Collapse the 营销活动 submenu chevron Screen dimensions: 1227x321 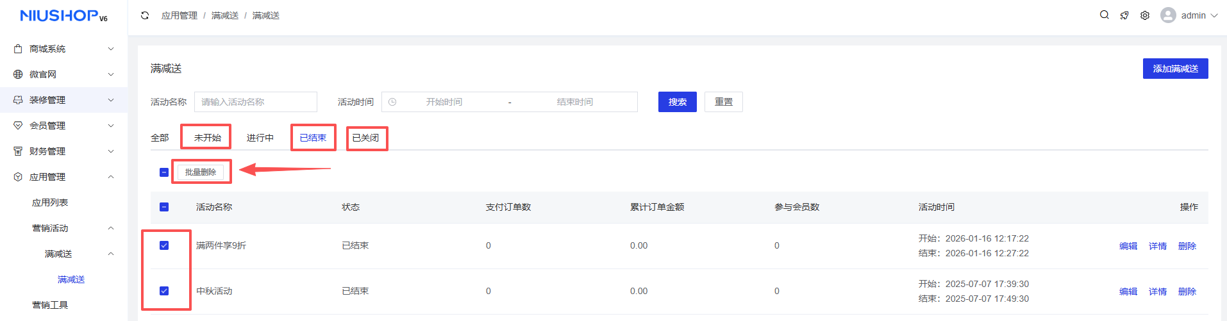(111, 228)
